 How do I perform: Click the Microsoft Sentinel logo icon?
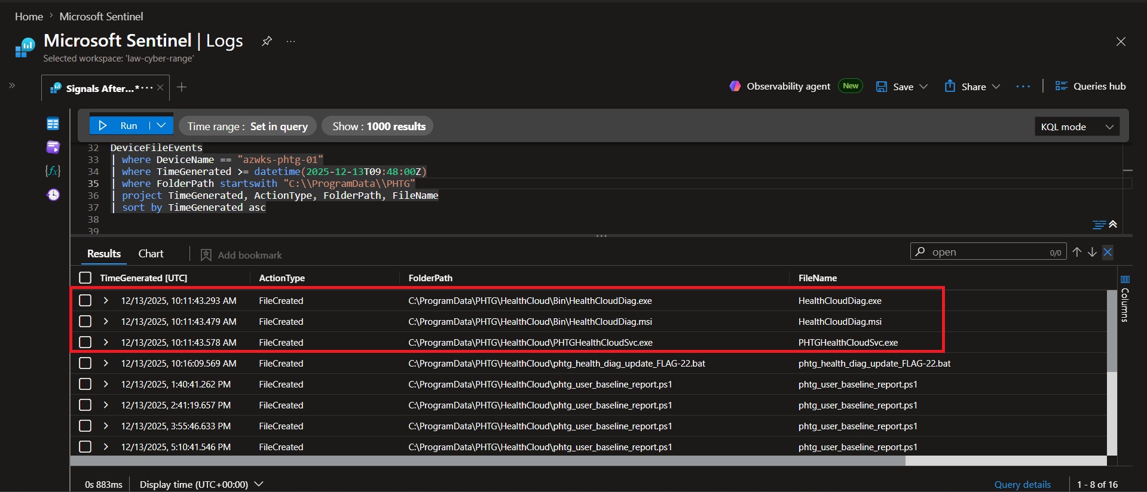[x=25, y=47]
